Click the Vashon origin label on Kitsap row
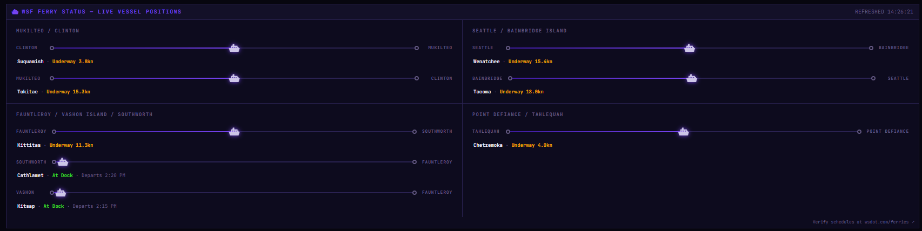This screenshot has width=922, height=231. (x=25, y=193)
